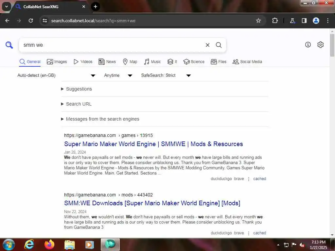The height and width of the screenshot is (251, 335).
Task: Click gamebanana.com games 13915 URL
Action: click(x=108, y=135)
